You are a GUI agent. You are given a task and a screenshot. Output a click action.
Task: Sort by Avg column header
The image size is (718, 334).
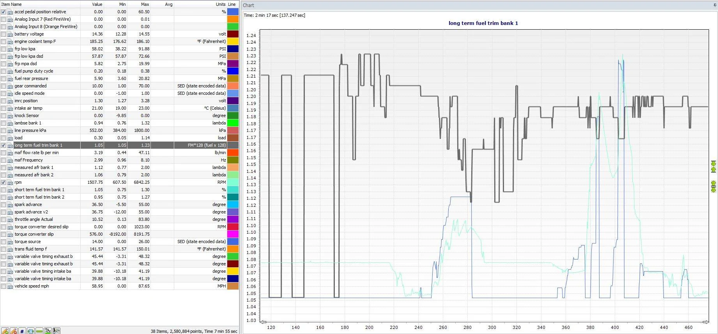tap(162, 4)
